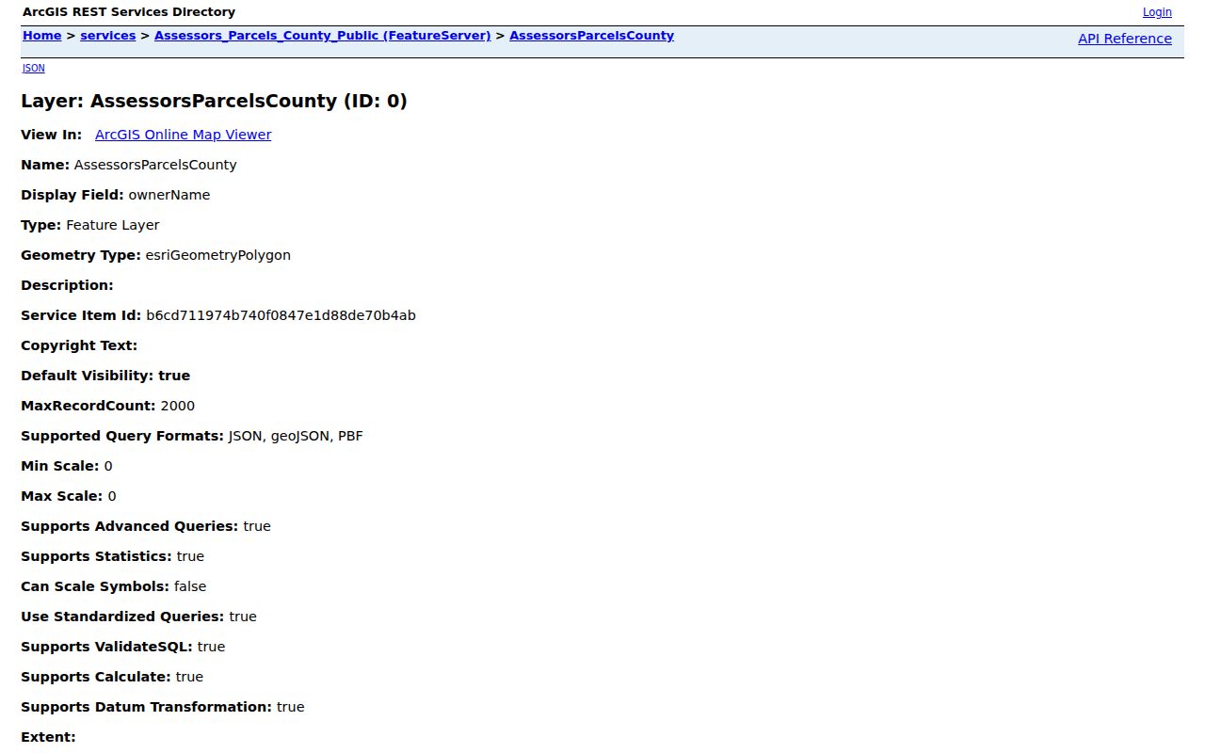The image size is (1205, 753).
Task: Click the Supports Datum Transformation label
Action: [x=147, y=707]
